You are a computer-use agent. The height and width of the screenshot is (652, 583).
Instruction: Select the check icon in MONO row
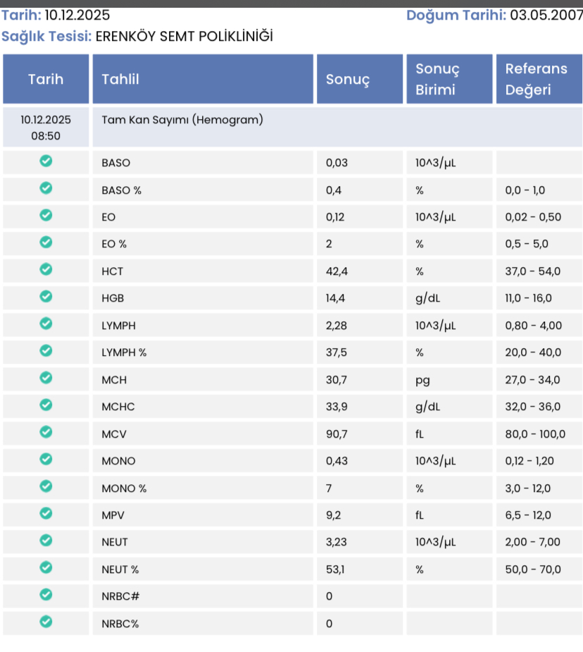(x=46, y=459)
